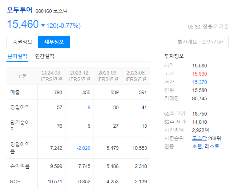Click the 매출 value 391
Image resolution: width=234 pixels, height=194 pixels.
pyautogui.click(x=143, y=92)
